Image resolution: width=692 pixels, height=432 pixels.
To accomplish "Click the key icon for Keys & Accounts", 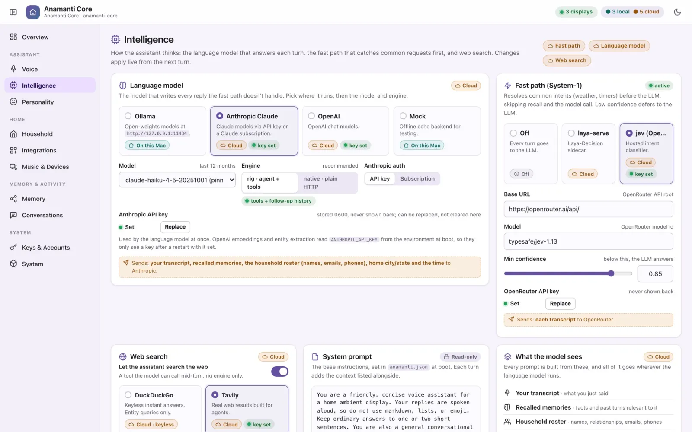I will 13,247.
